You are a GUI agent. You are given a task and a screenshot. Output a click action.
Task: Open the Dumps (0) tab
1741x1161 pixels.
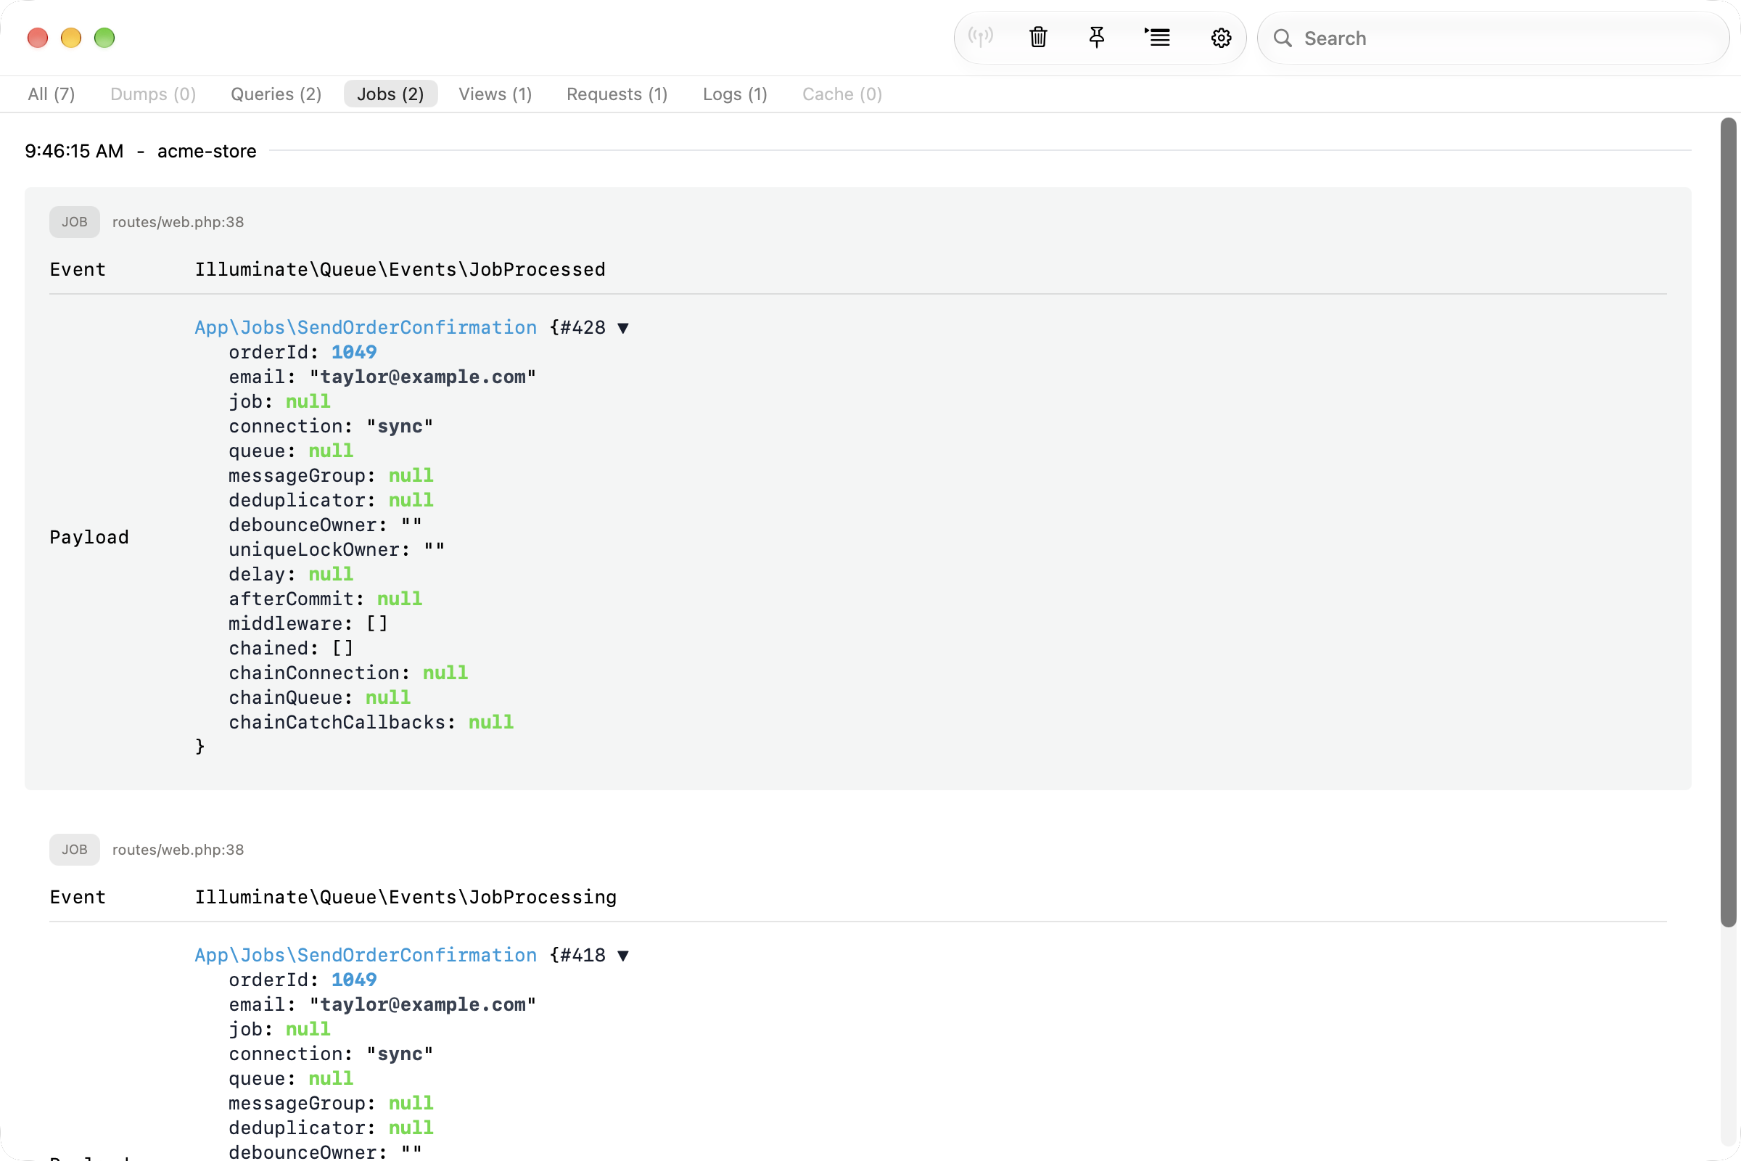tap(152, 94)
